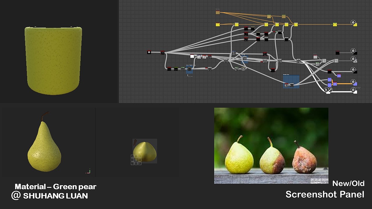Select the glowing radial shape node at graph start

pyautogui.click(x=149, y=53)
